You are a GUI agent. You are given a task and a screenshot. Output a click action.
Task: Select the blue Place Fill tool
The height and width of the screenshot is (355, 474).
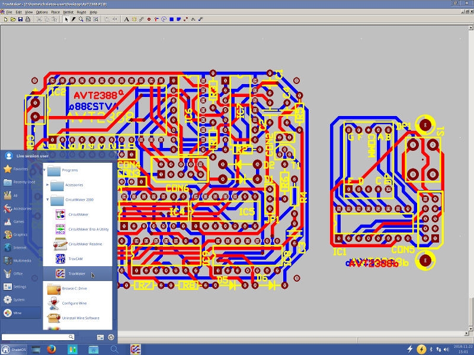(x=171, y=19)
